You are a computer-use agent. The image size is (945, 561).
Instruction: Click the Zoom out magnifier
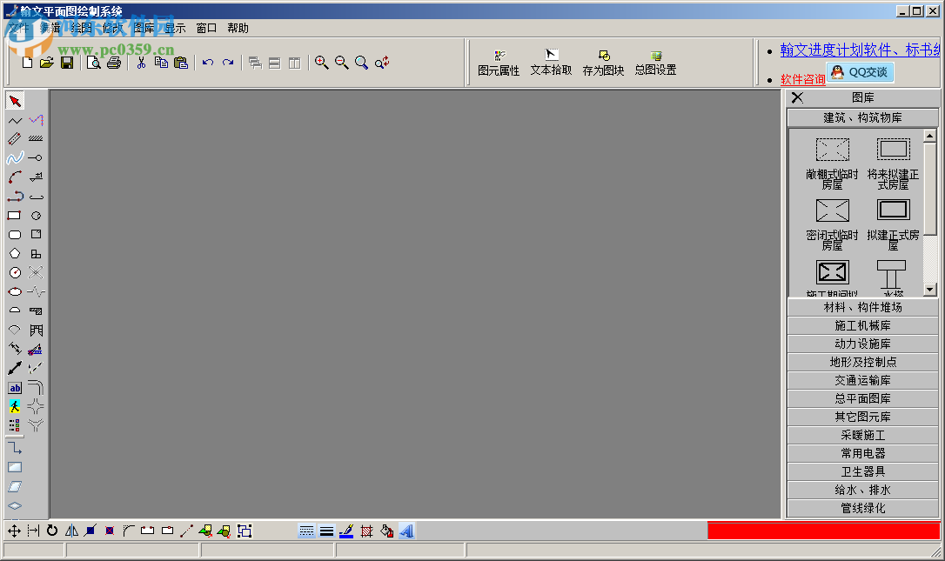point(342,63)
